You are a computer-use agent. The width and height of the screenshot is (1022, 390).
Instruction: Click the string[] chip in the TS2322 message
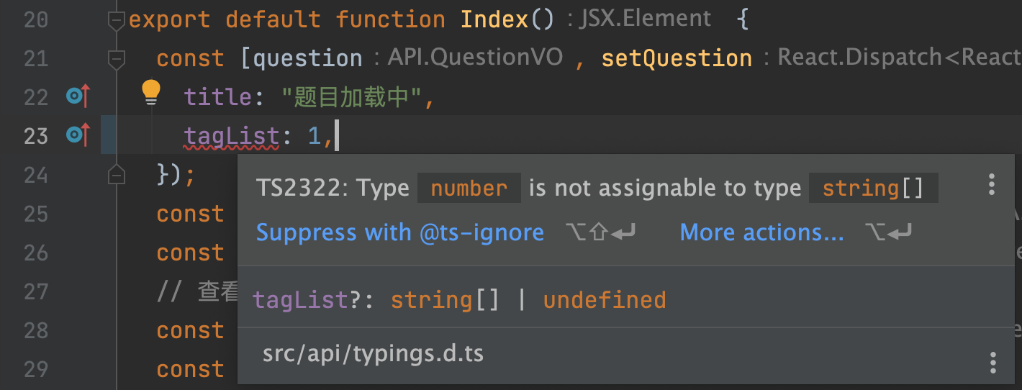coord(872,189)
